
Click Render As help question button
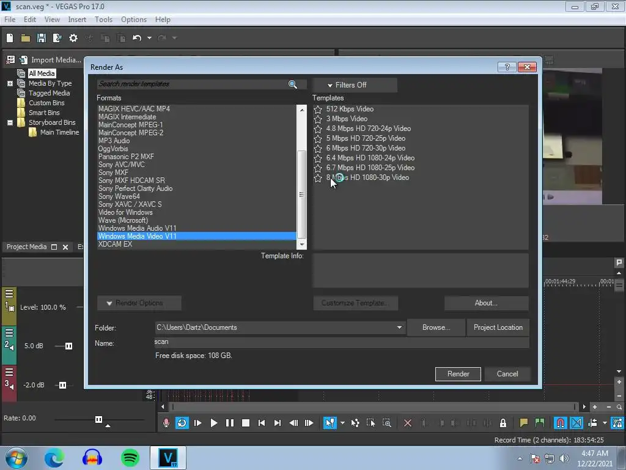click(x=507, y=67)
